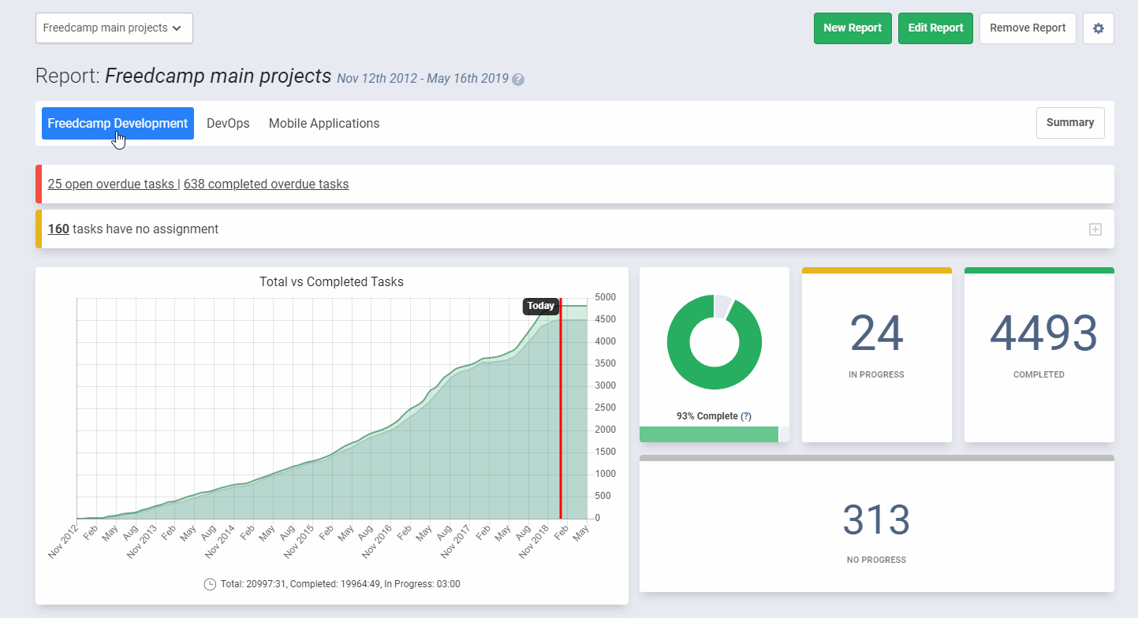1138x618 pixels.
Task: Click the chart time totals text
Action: [x=341, y=584]
